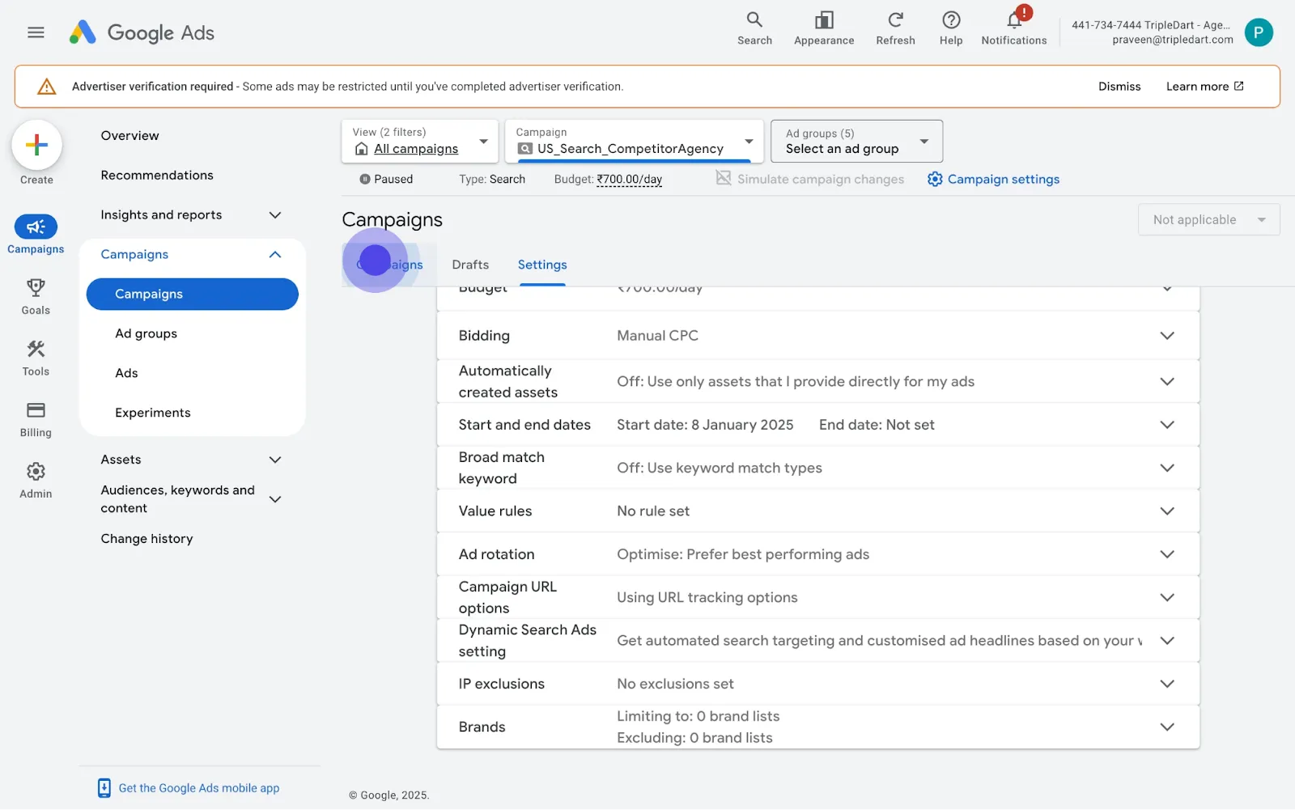Open the Not applicable dropdown

1209,220
